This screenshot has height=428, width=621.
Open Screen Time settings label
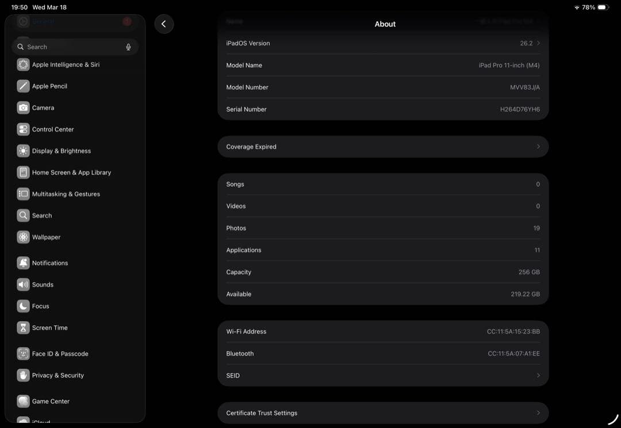(x=49, y=327)
